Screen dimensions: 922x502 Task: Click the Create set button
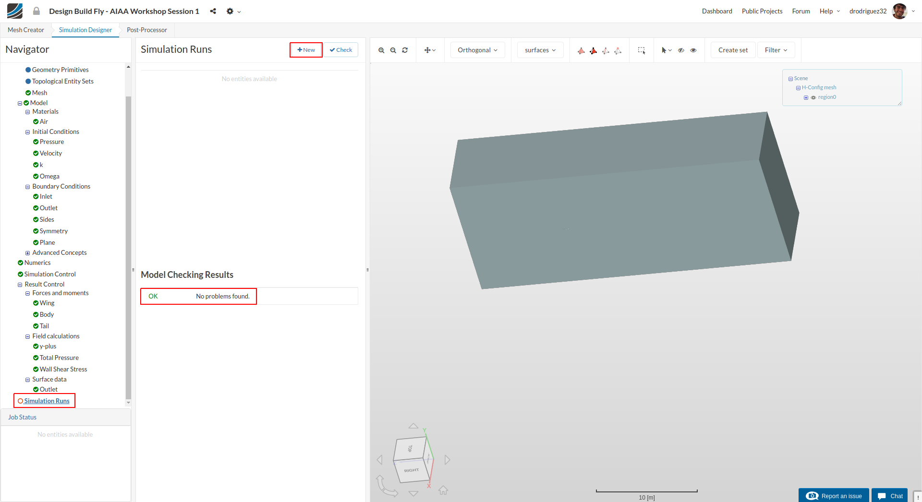click(733, 50)
